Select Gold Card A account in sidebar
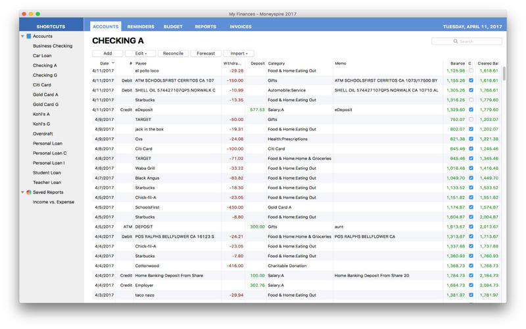The width and height of the screenshot is (526, 329). tap(45, 95)
